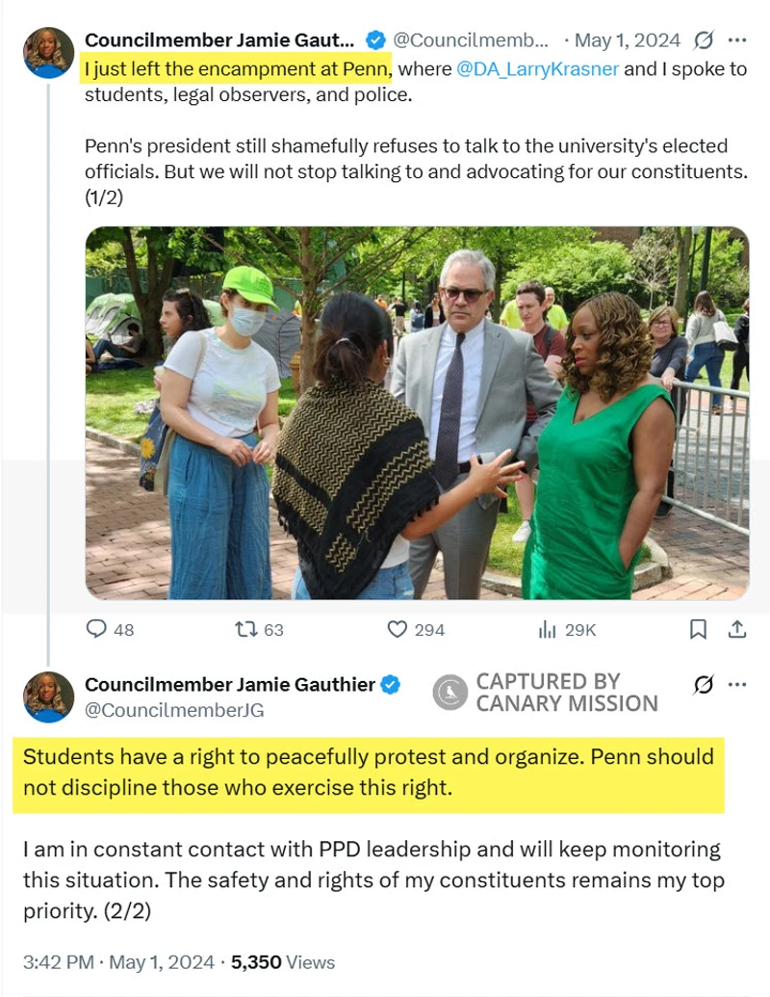This screenshot has width=770, height=997.
Task: Click the second tweet's profile avatar
Action: 48,696
